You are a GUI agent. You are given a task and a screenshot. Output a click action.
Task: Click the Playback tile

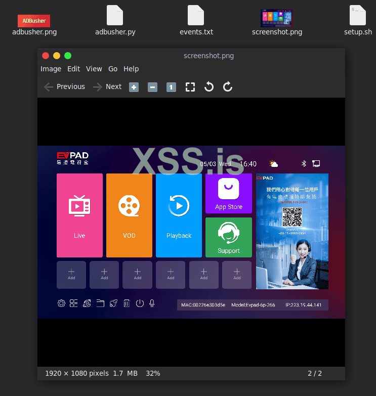pos(179,215)
